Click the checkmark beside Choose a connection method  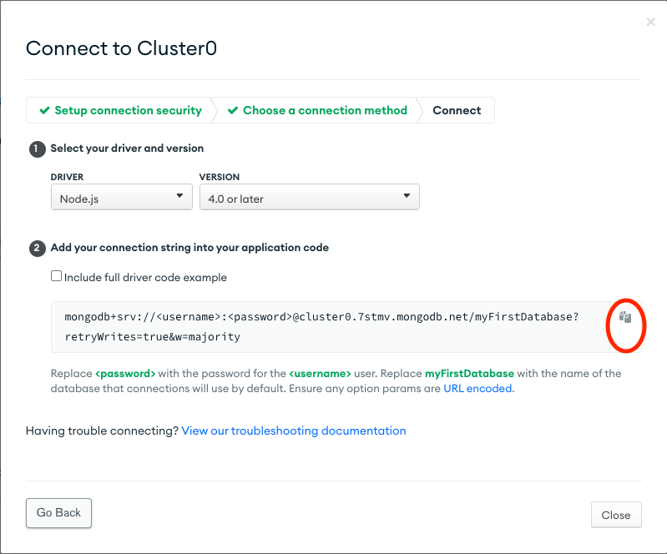tap(233, 110)
